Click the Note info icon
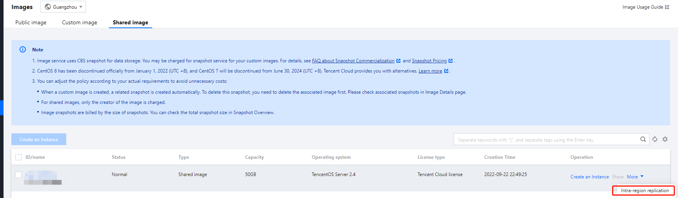Image resolution: width=678 pixels, height=198 pixels. point(23,49)
